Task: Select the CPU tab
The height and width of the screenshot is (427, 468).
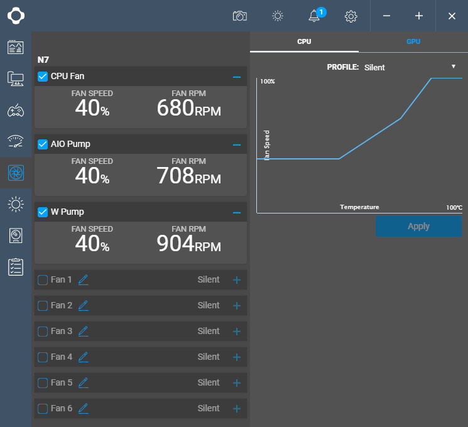Action: (x=304, y=41)
